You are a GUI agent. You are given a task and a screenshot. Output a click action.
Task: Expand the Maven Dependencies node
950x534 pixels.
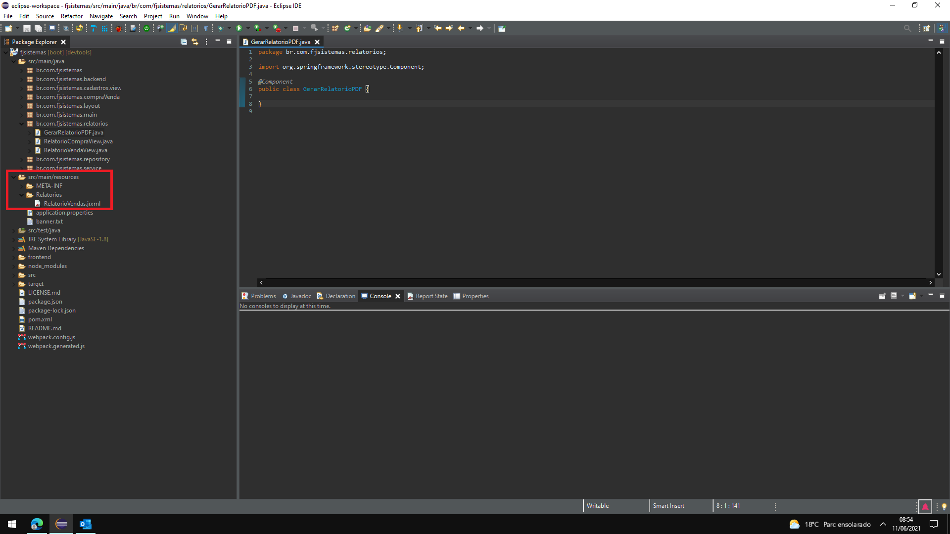click(13, 248)
